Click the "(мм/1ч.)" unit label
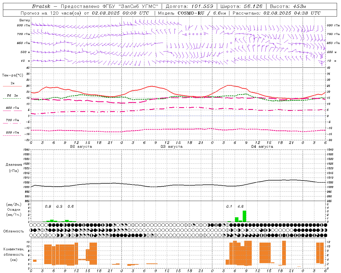 click(14, 215)
